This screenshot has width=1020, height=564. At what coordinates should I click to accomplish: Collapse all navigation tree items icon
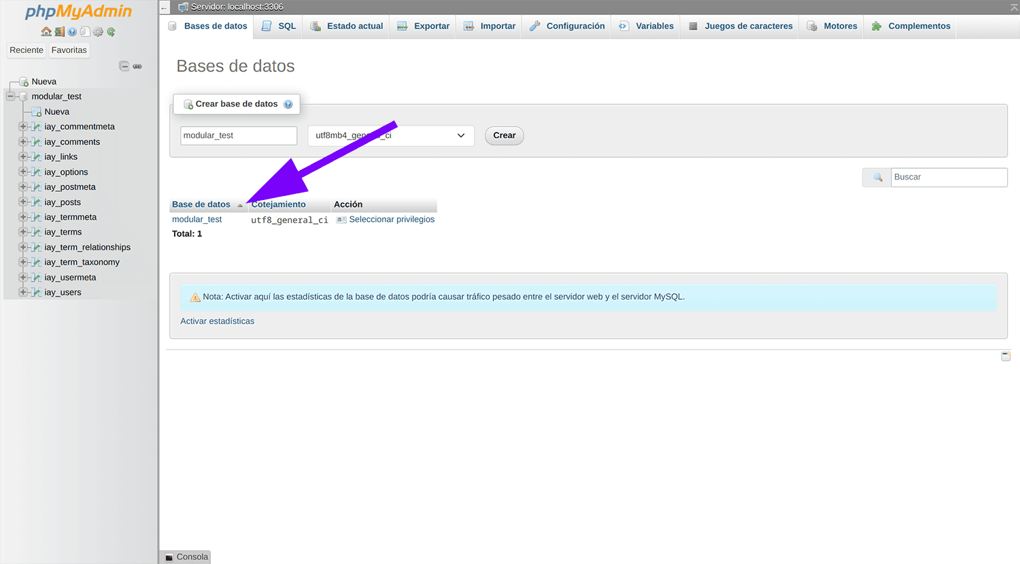tap(124, 66)
